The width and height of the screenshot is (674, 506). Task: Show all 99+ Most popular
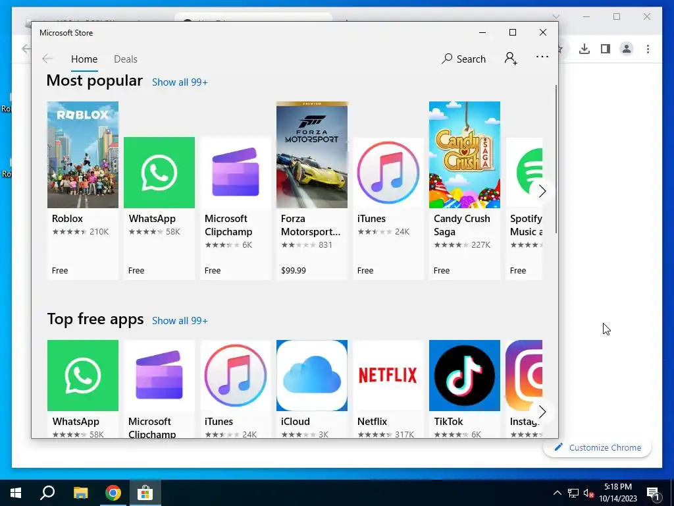(x=180, y=82)
